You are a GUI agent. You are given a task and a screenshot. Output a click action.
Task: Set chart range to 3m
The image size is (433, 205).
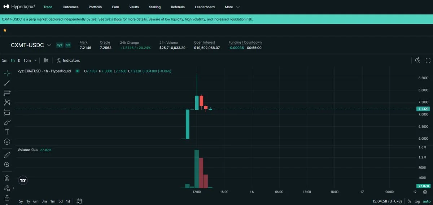tap(44, 201)
